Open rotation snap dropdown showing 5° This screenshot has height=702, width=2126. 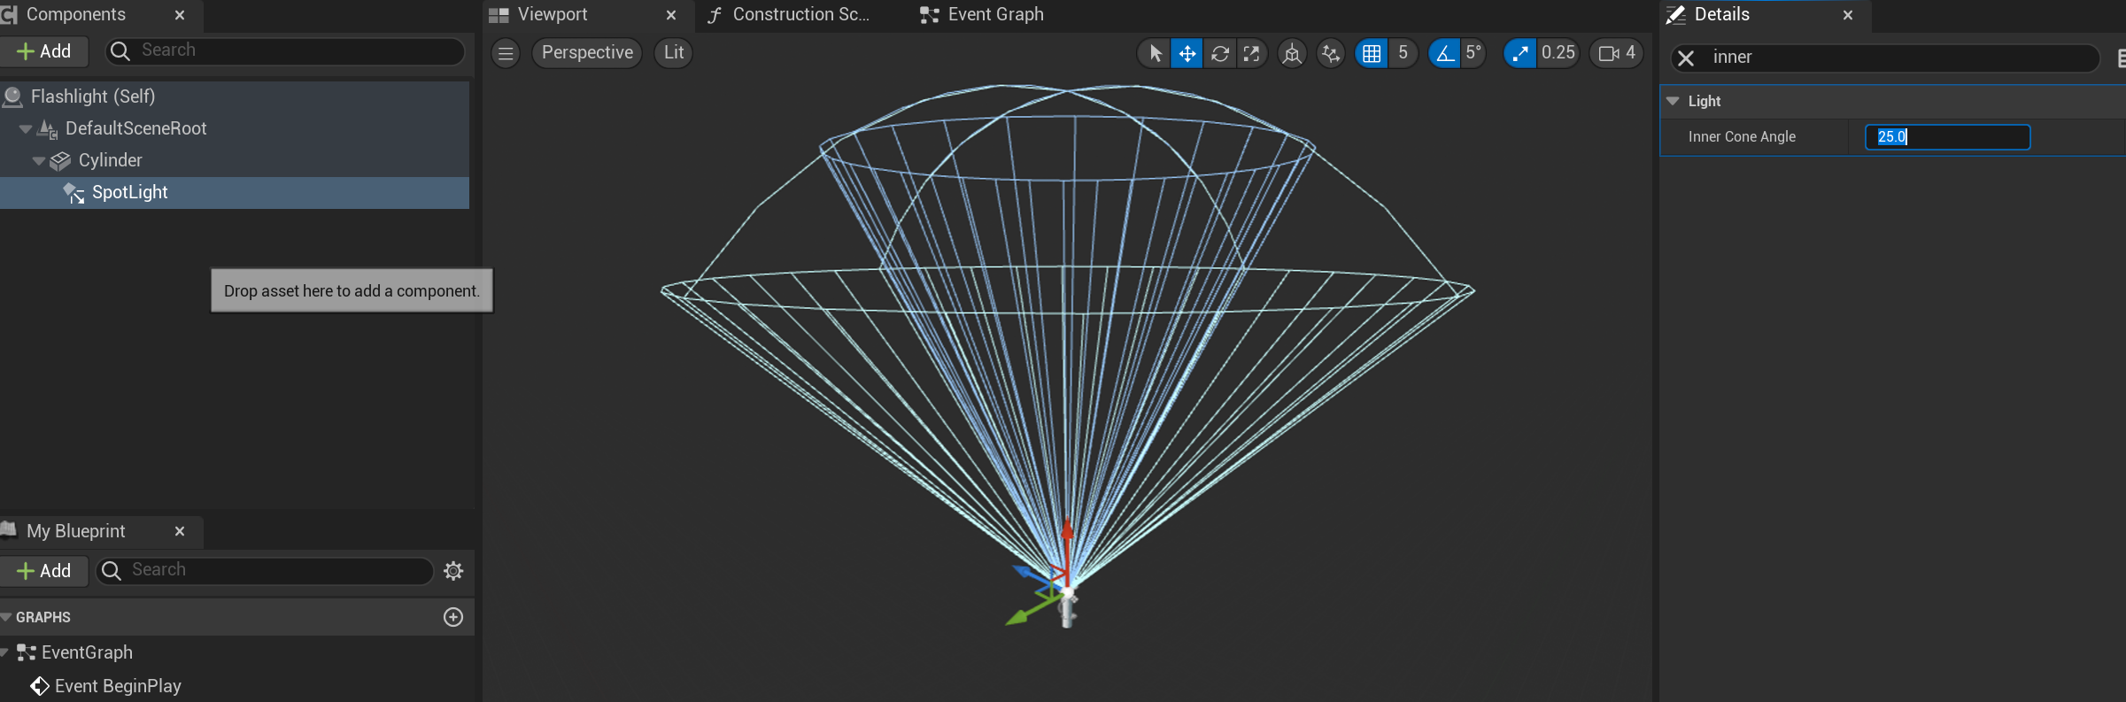[1473, 53]
